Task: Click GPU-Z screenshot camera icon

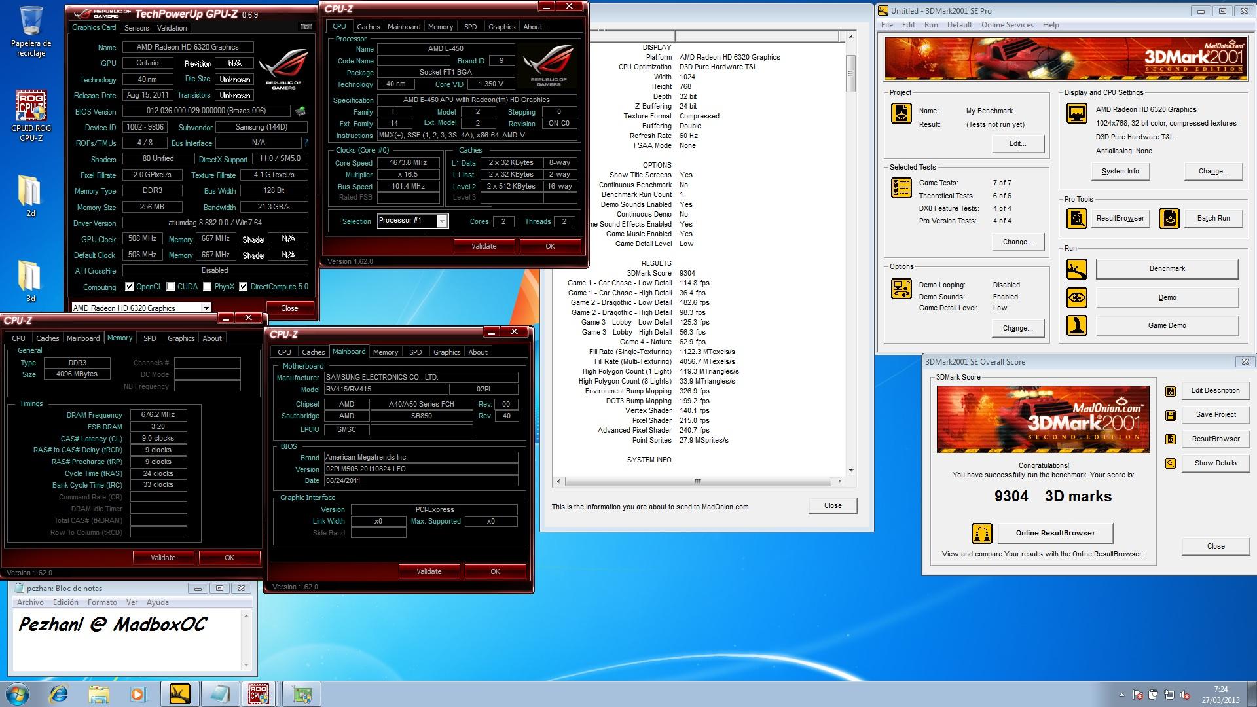Action: coord(306,27)
